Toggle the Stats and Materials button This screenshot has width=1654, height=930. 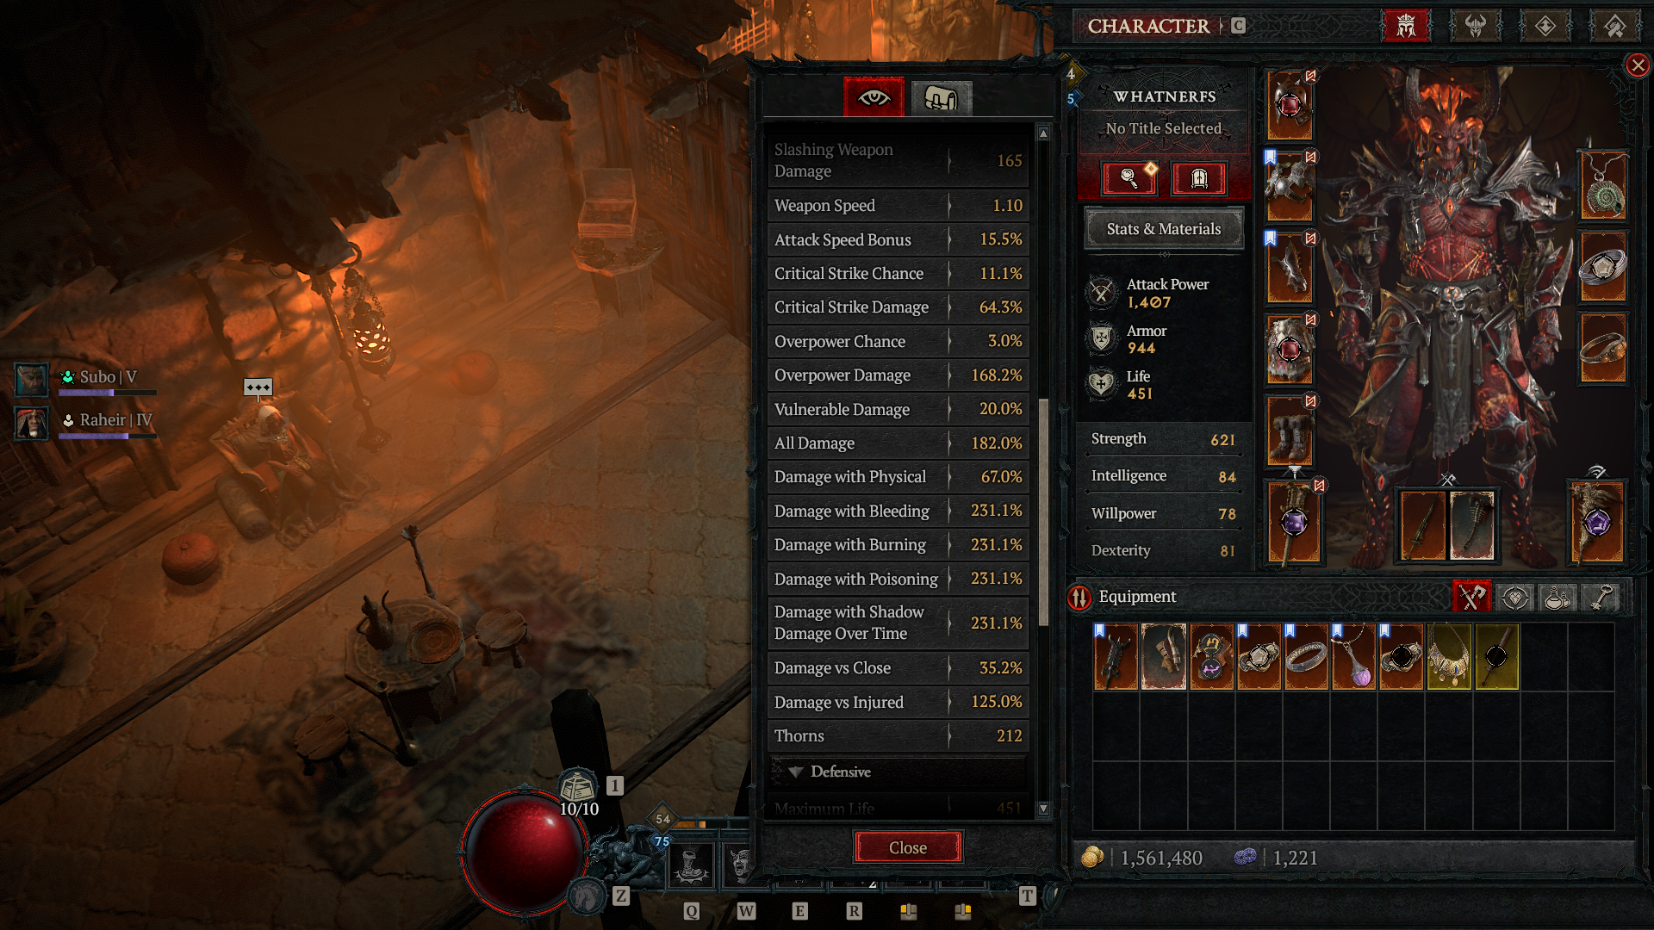click(x=1163, y=228)
